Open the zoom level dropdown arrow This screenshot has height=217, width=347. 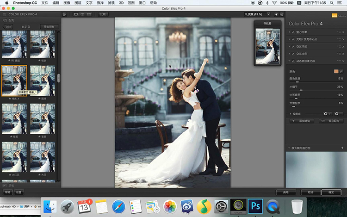click(x=268, y=14)
